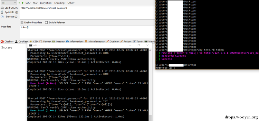This screenshot has height=121, width=259.
Task: Click the Tools wrench icon
Action: pos(134,41)
